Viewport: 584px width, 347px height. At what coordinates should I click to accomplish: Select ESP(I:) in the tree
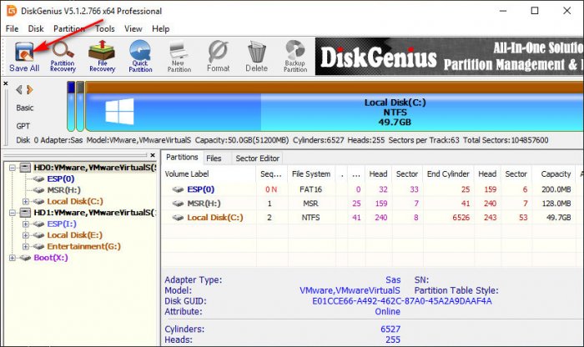(62, 224)
